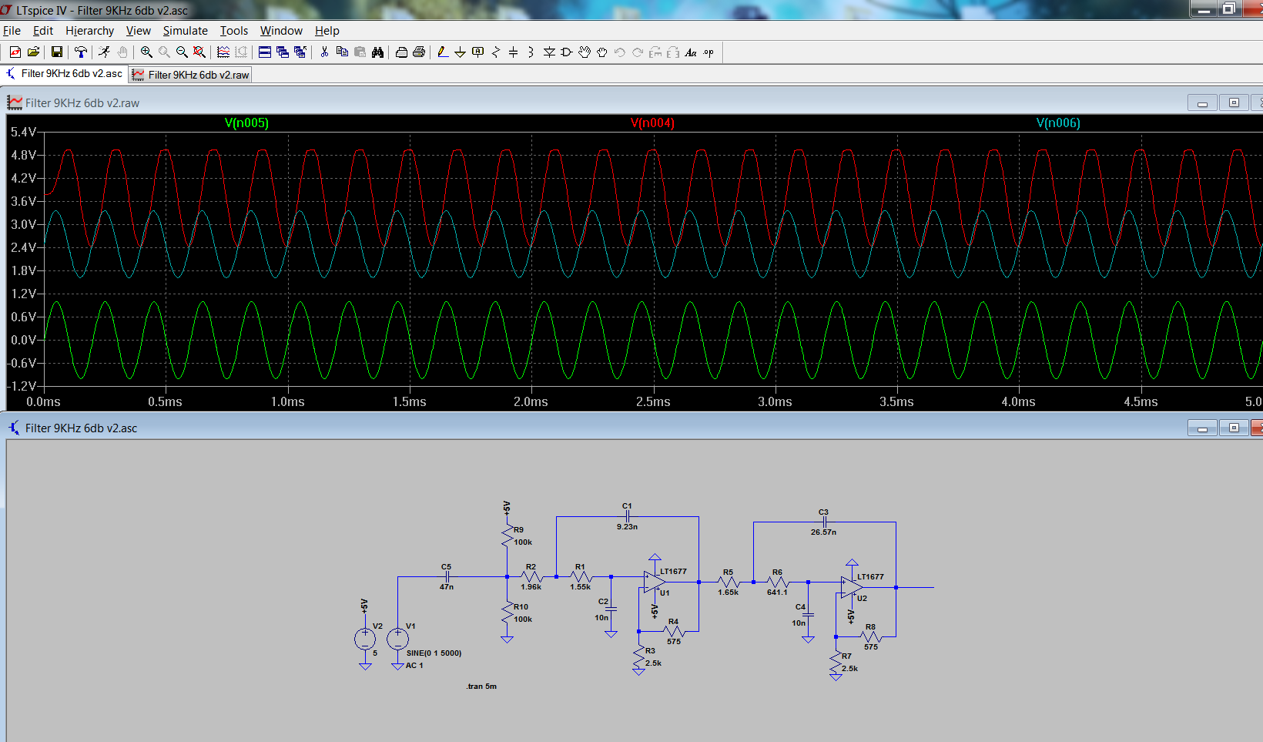Switch to Filter 9KHz 6db v2.raw tab
The width and height of the screenshot is (1263, 742).
191,75
